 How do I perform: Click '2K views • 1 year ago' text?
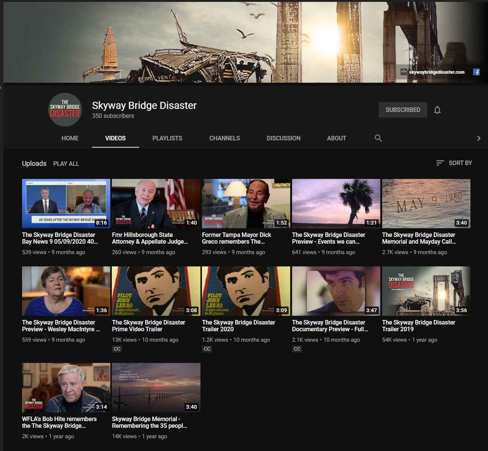tap(48, 436)
